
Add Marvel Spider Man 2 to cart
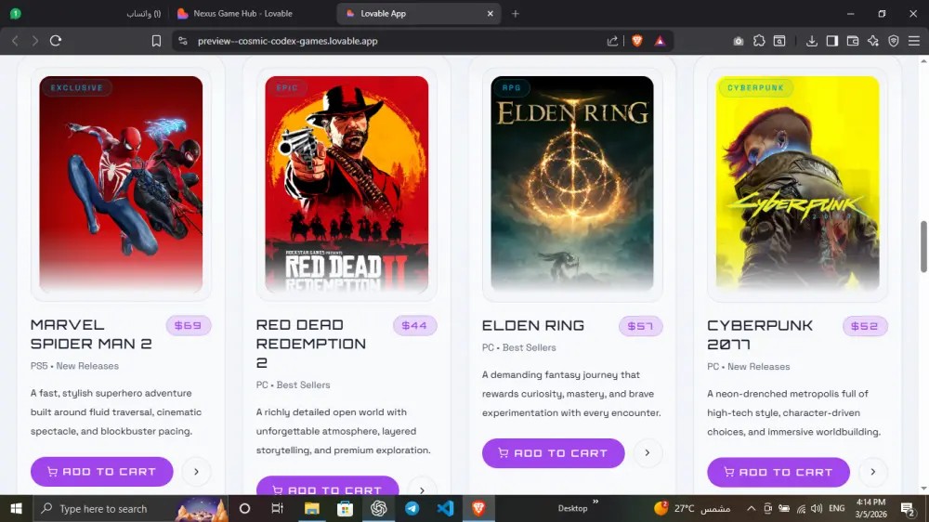102,472
